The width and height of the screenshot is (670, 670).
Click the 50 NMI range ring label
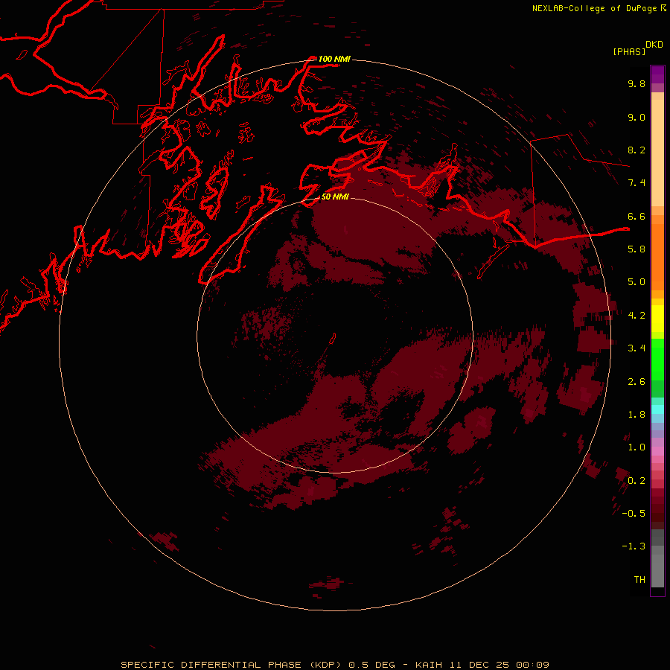335,197
